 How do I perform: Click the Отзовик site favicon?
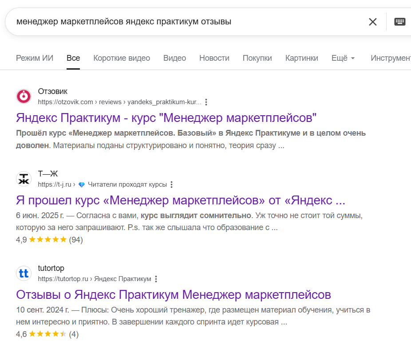[24, 96]
